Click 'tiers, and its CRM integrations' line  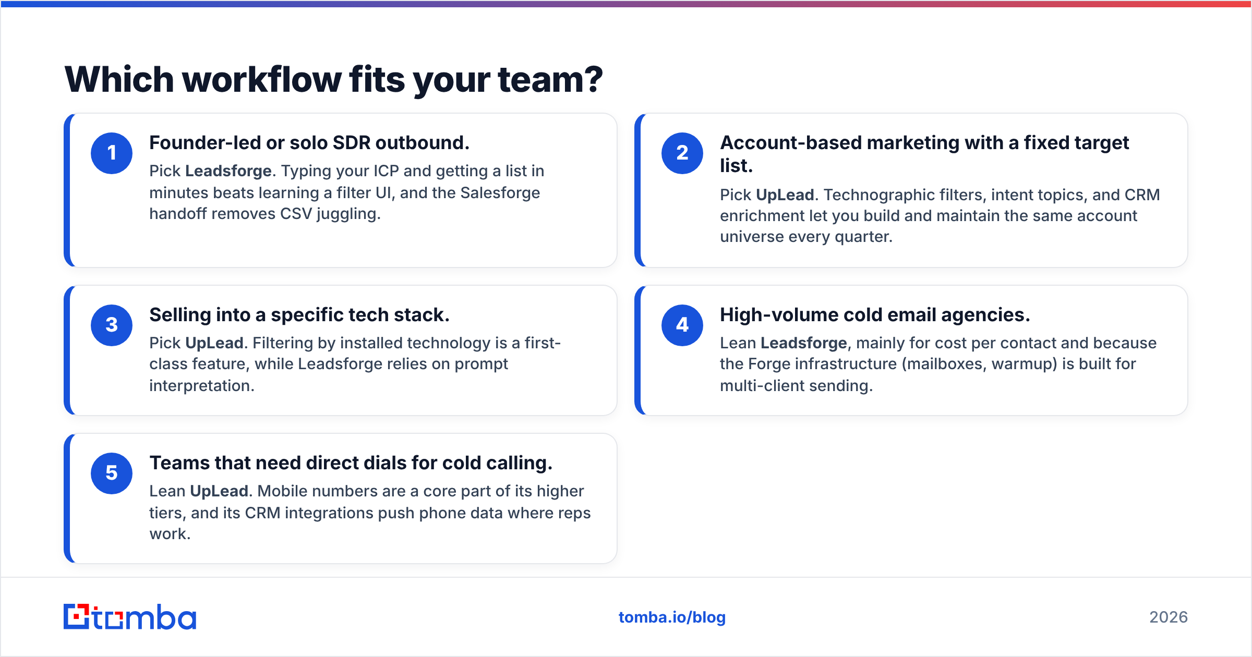pyautogui.click(x=370, y=513)
